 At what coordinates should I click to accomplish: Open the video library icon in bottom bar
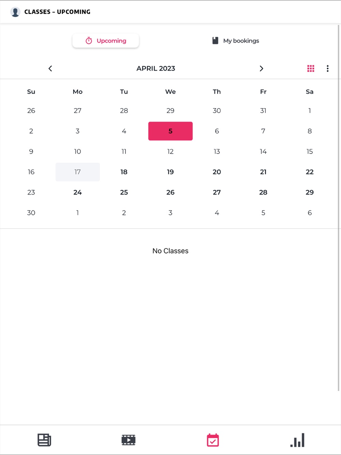[129, 440]
